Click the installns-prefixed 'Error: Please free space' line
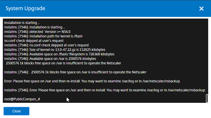 pyautogui.click(x=105, y=90)
